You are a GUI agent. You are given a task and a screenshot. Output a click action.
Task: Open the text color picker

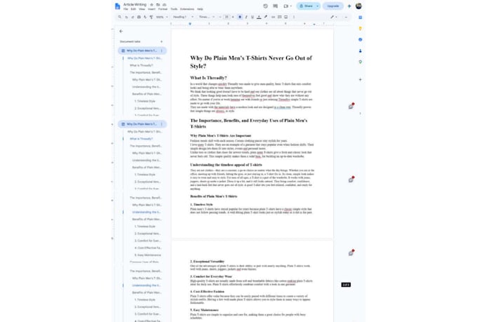coord(259,17)
